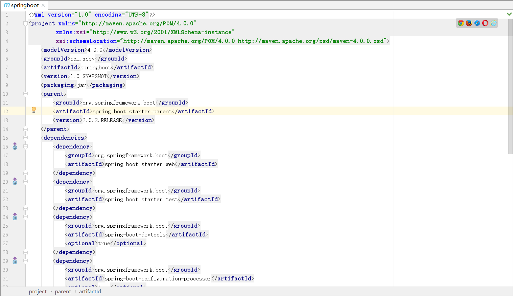Click the xsi:schemaLocation attribute on line 4
This screenshot has width=513, height=296.
(x=86, y=41)
